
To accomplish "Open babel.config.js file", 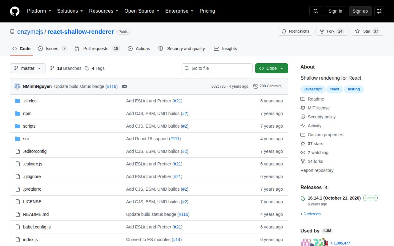I will click(x=37, y=227).
